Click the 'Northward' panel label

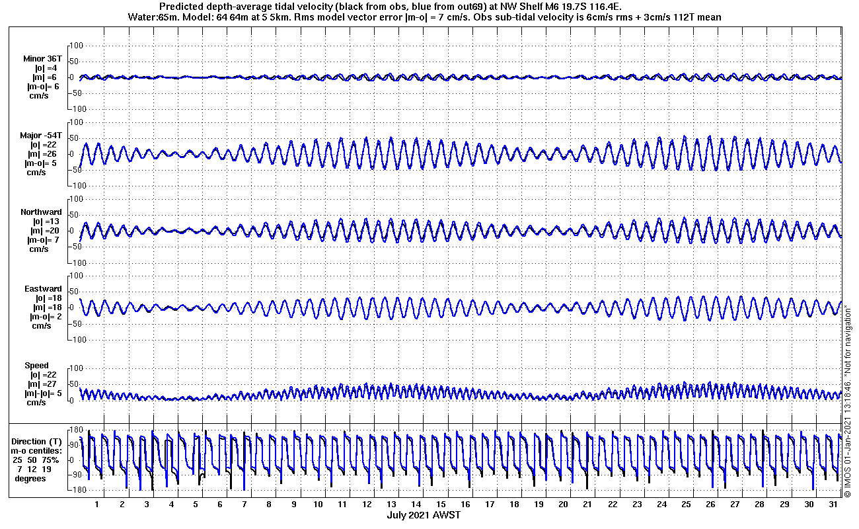click(41, 212)
